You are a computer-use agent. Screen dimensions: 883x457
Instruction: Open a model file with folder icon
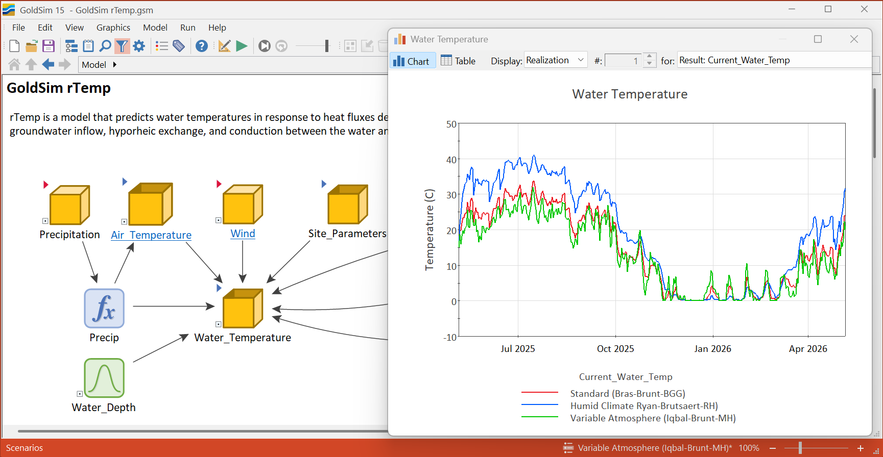coord(32,46)
